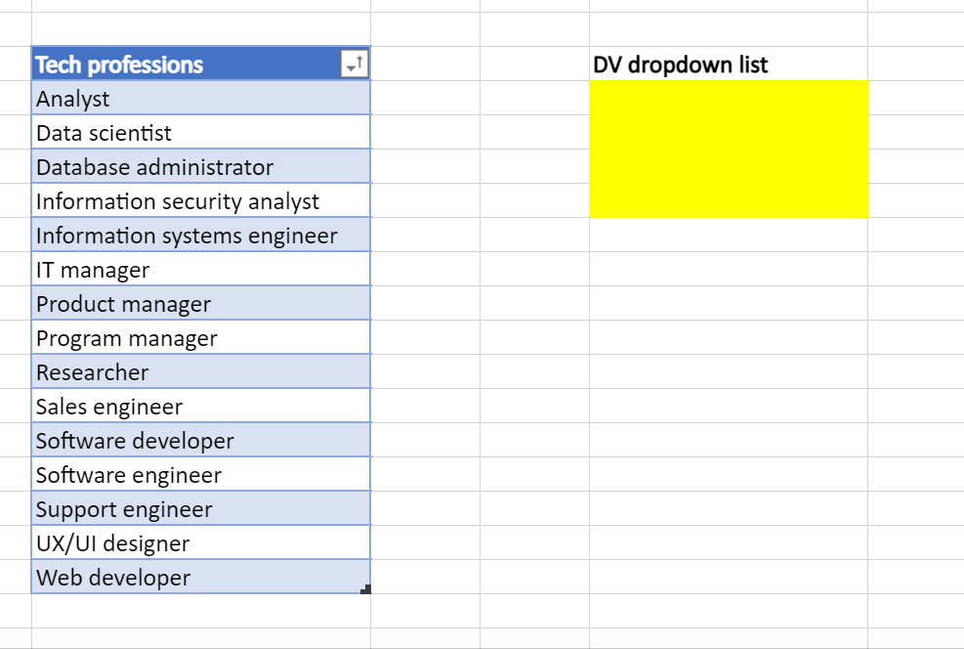The width and height of the screenshot is (964, 649).
Task: Click the Tech professions header cell
Action: coord(186,65)
